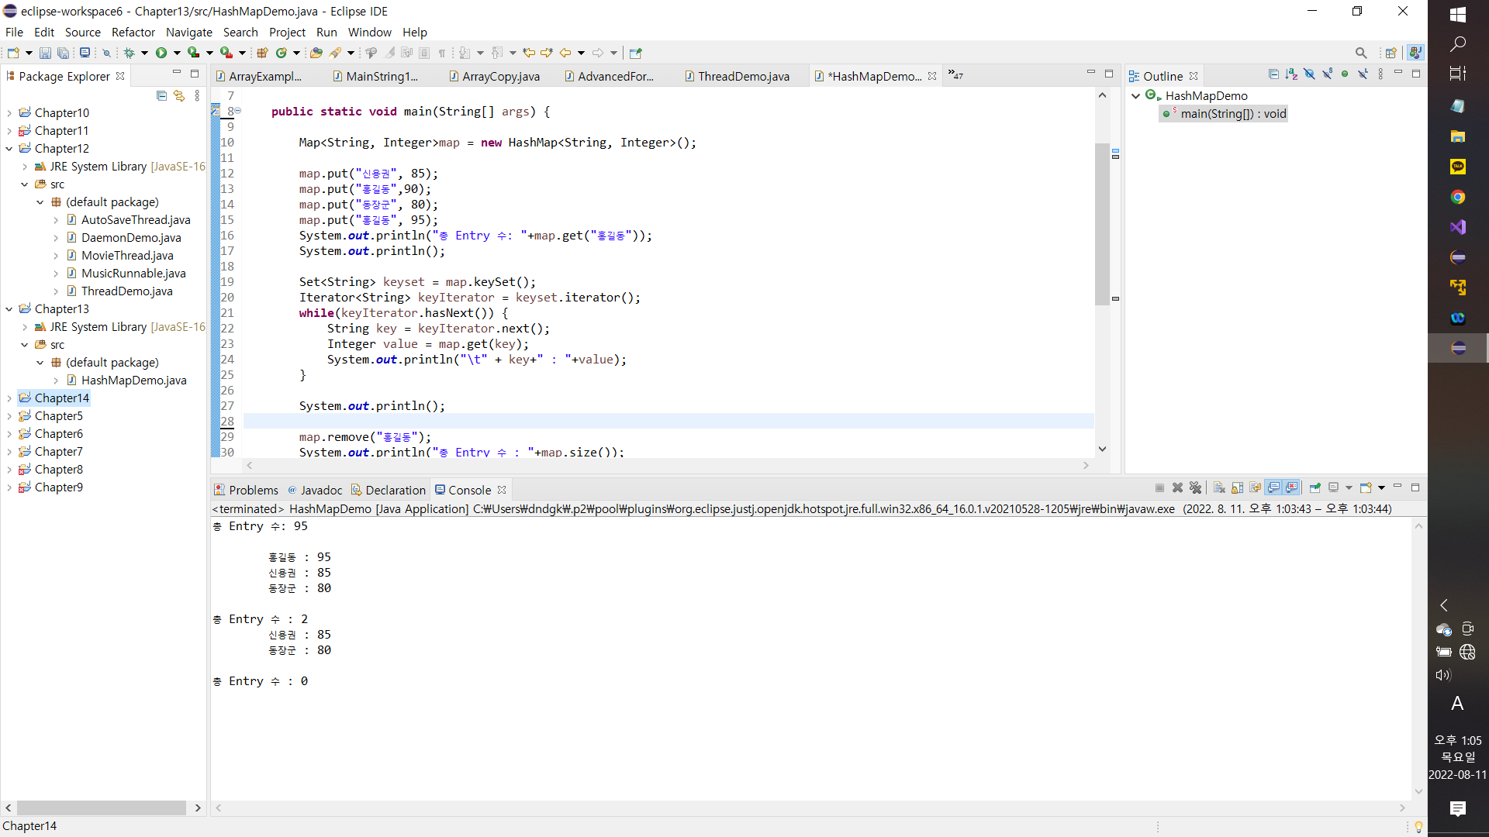The height and width of the screenshot is (837, 1489).
Task: Click the Clear Console icon
Action: tap(1219, 488)
